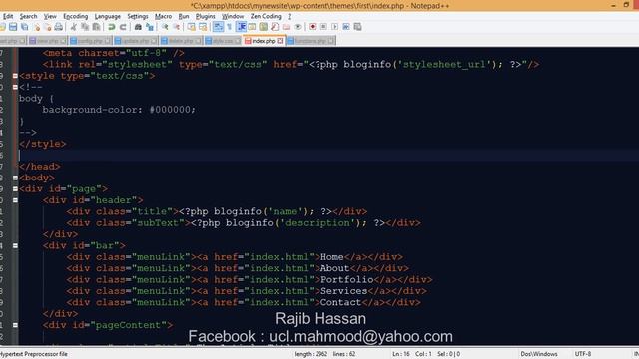This screenshot has width=639, height=359.
Task: Open the Macro menu
Action: pyautogui.click(x=163, y=16)
